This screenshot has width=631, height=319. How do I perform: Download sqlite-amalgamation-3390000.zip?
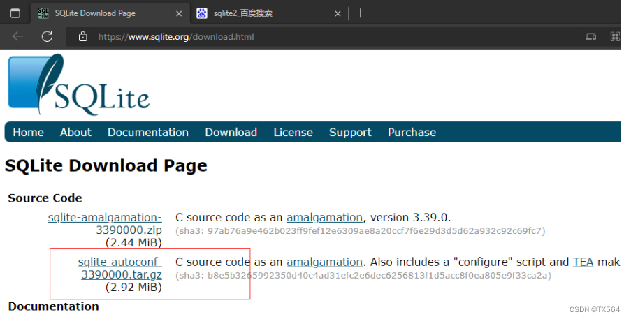coord(105,224)
